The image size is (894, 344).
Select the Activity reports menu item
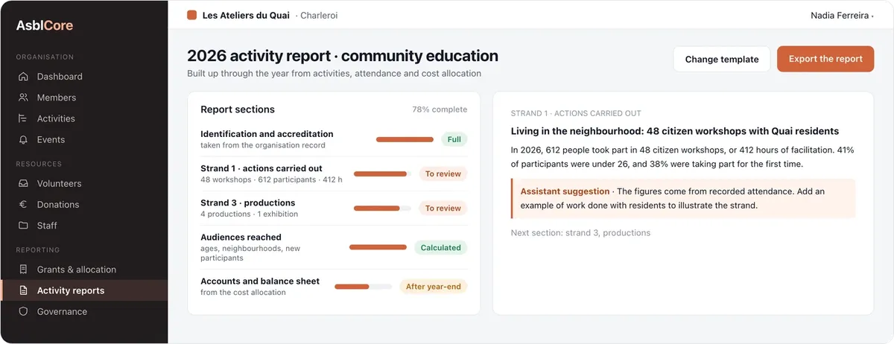point(84,290)
